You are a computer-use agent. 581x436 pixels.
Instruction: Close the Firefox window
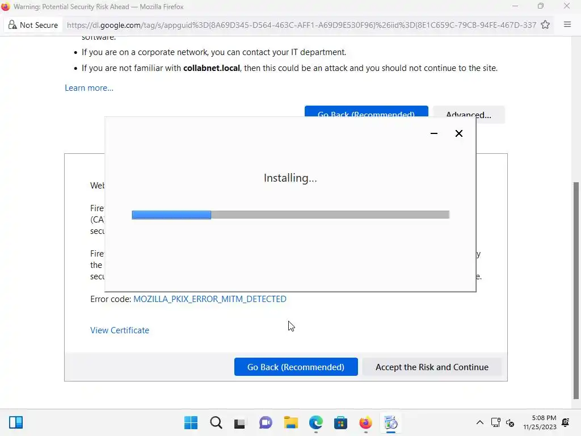coord(567,6)
